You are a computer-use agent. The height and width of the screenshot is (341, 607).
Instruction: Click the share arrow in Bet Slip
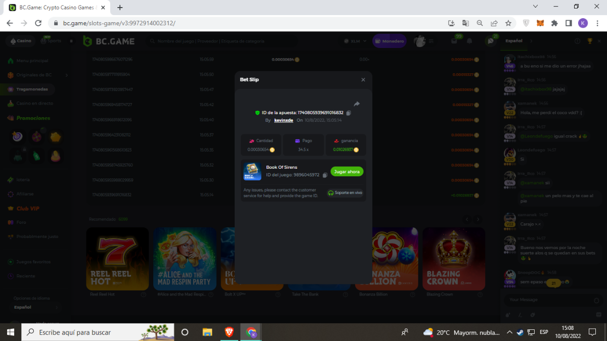tap(357, 104)
